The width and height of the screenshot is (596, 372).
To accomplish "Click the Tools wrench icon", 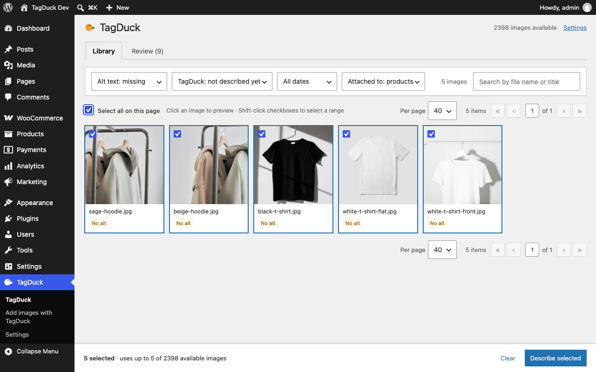I will (x=8, y=250).
